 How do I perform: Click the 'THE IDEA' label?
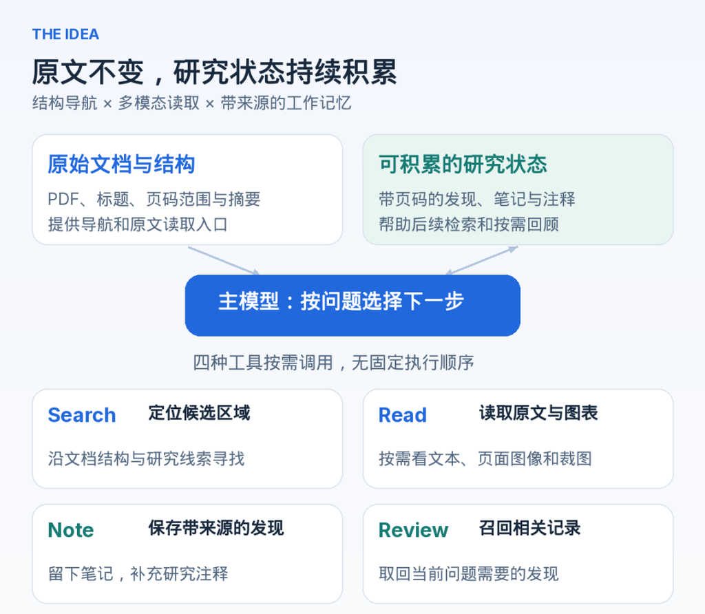[x=65, y=34]
